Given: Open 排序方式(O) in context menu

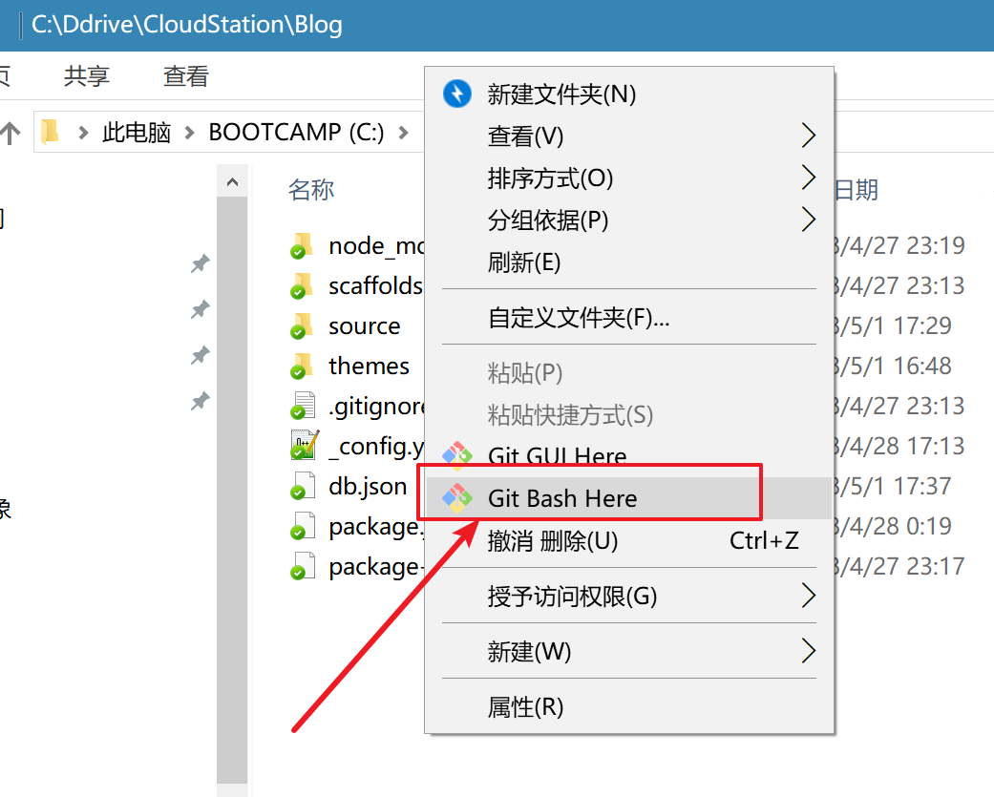Looking at the screenshot, I should coord(628,178).
